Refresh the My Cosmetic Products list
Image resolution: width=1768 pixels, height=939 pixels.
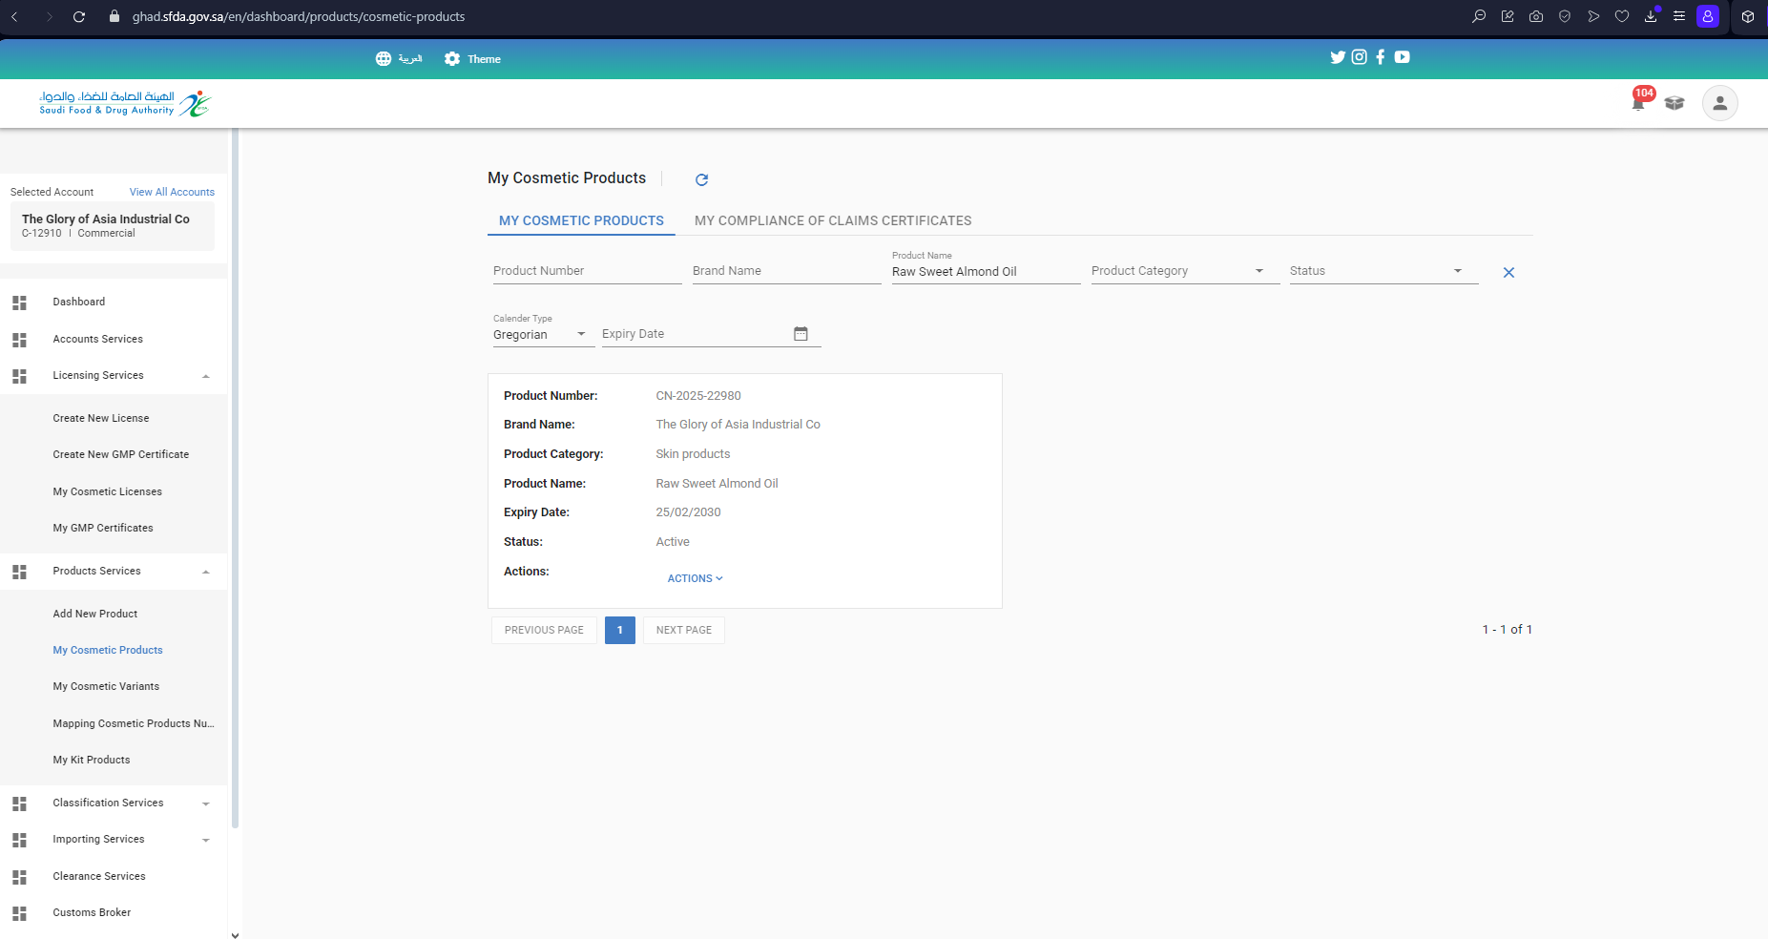(702, 179)
